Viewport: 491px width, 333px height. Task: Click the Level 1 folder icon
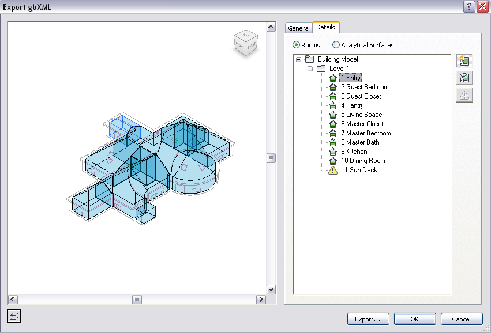click(321, 68)
